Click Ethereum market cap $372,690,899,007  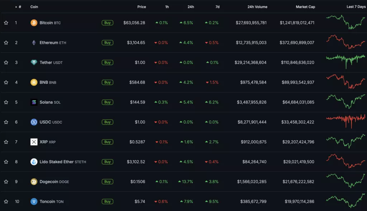pos(297,42)
